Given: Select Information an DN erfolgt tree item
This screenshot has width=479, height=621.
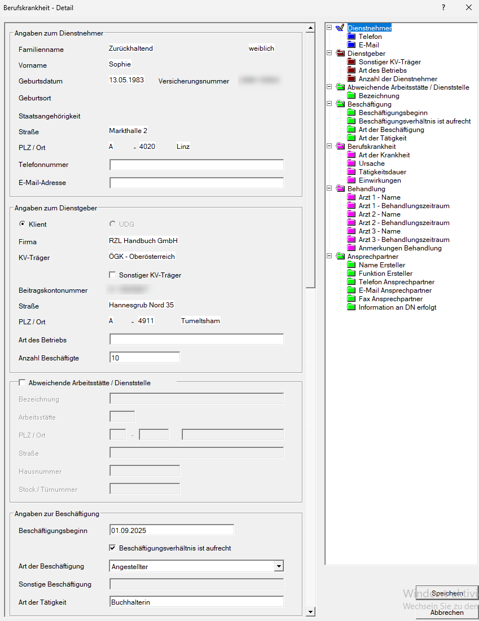Looking at the screenshot, I should pos(397,307).
